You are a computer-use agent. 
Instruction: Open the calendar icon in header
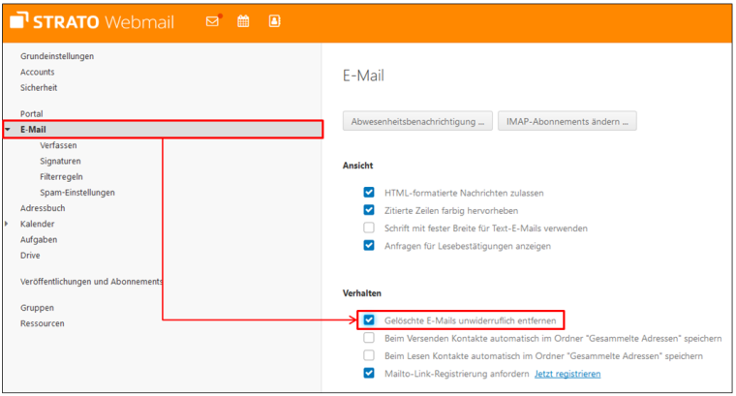click(x=243, y=21)
